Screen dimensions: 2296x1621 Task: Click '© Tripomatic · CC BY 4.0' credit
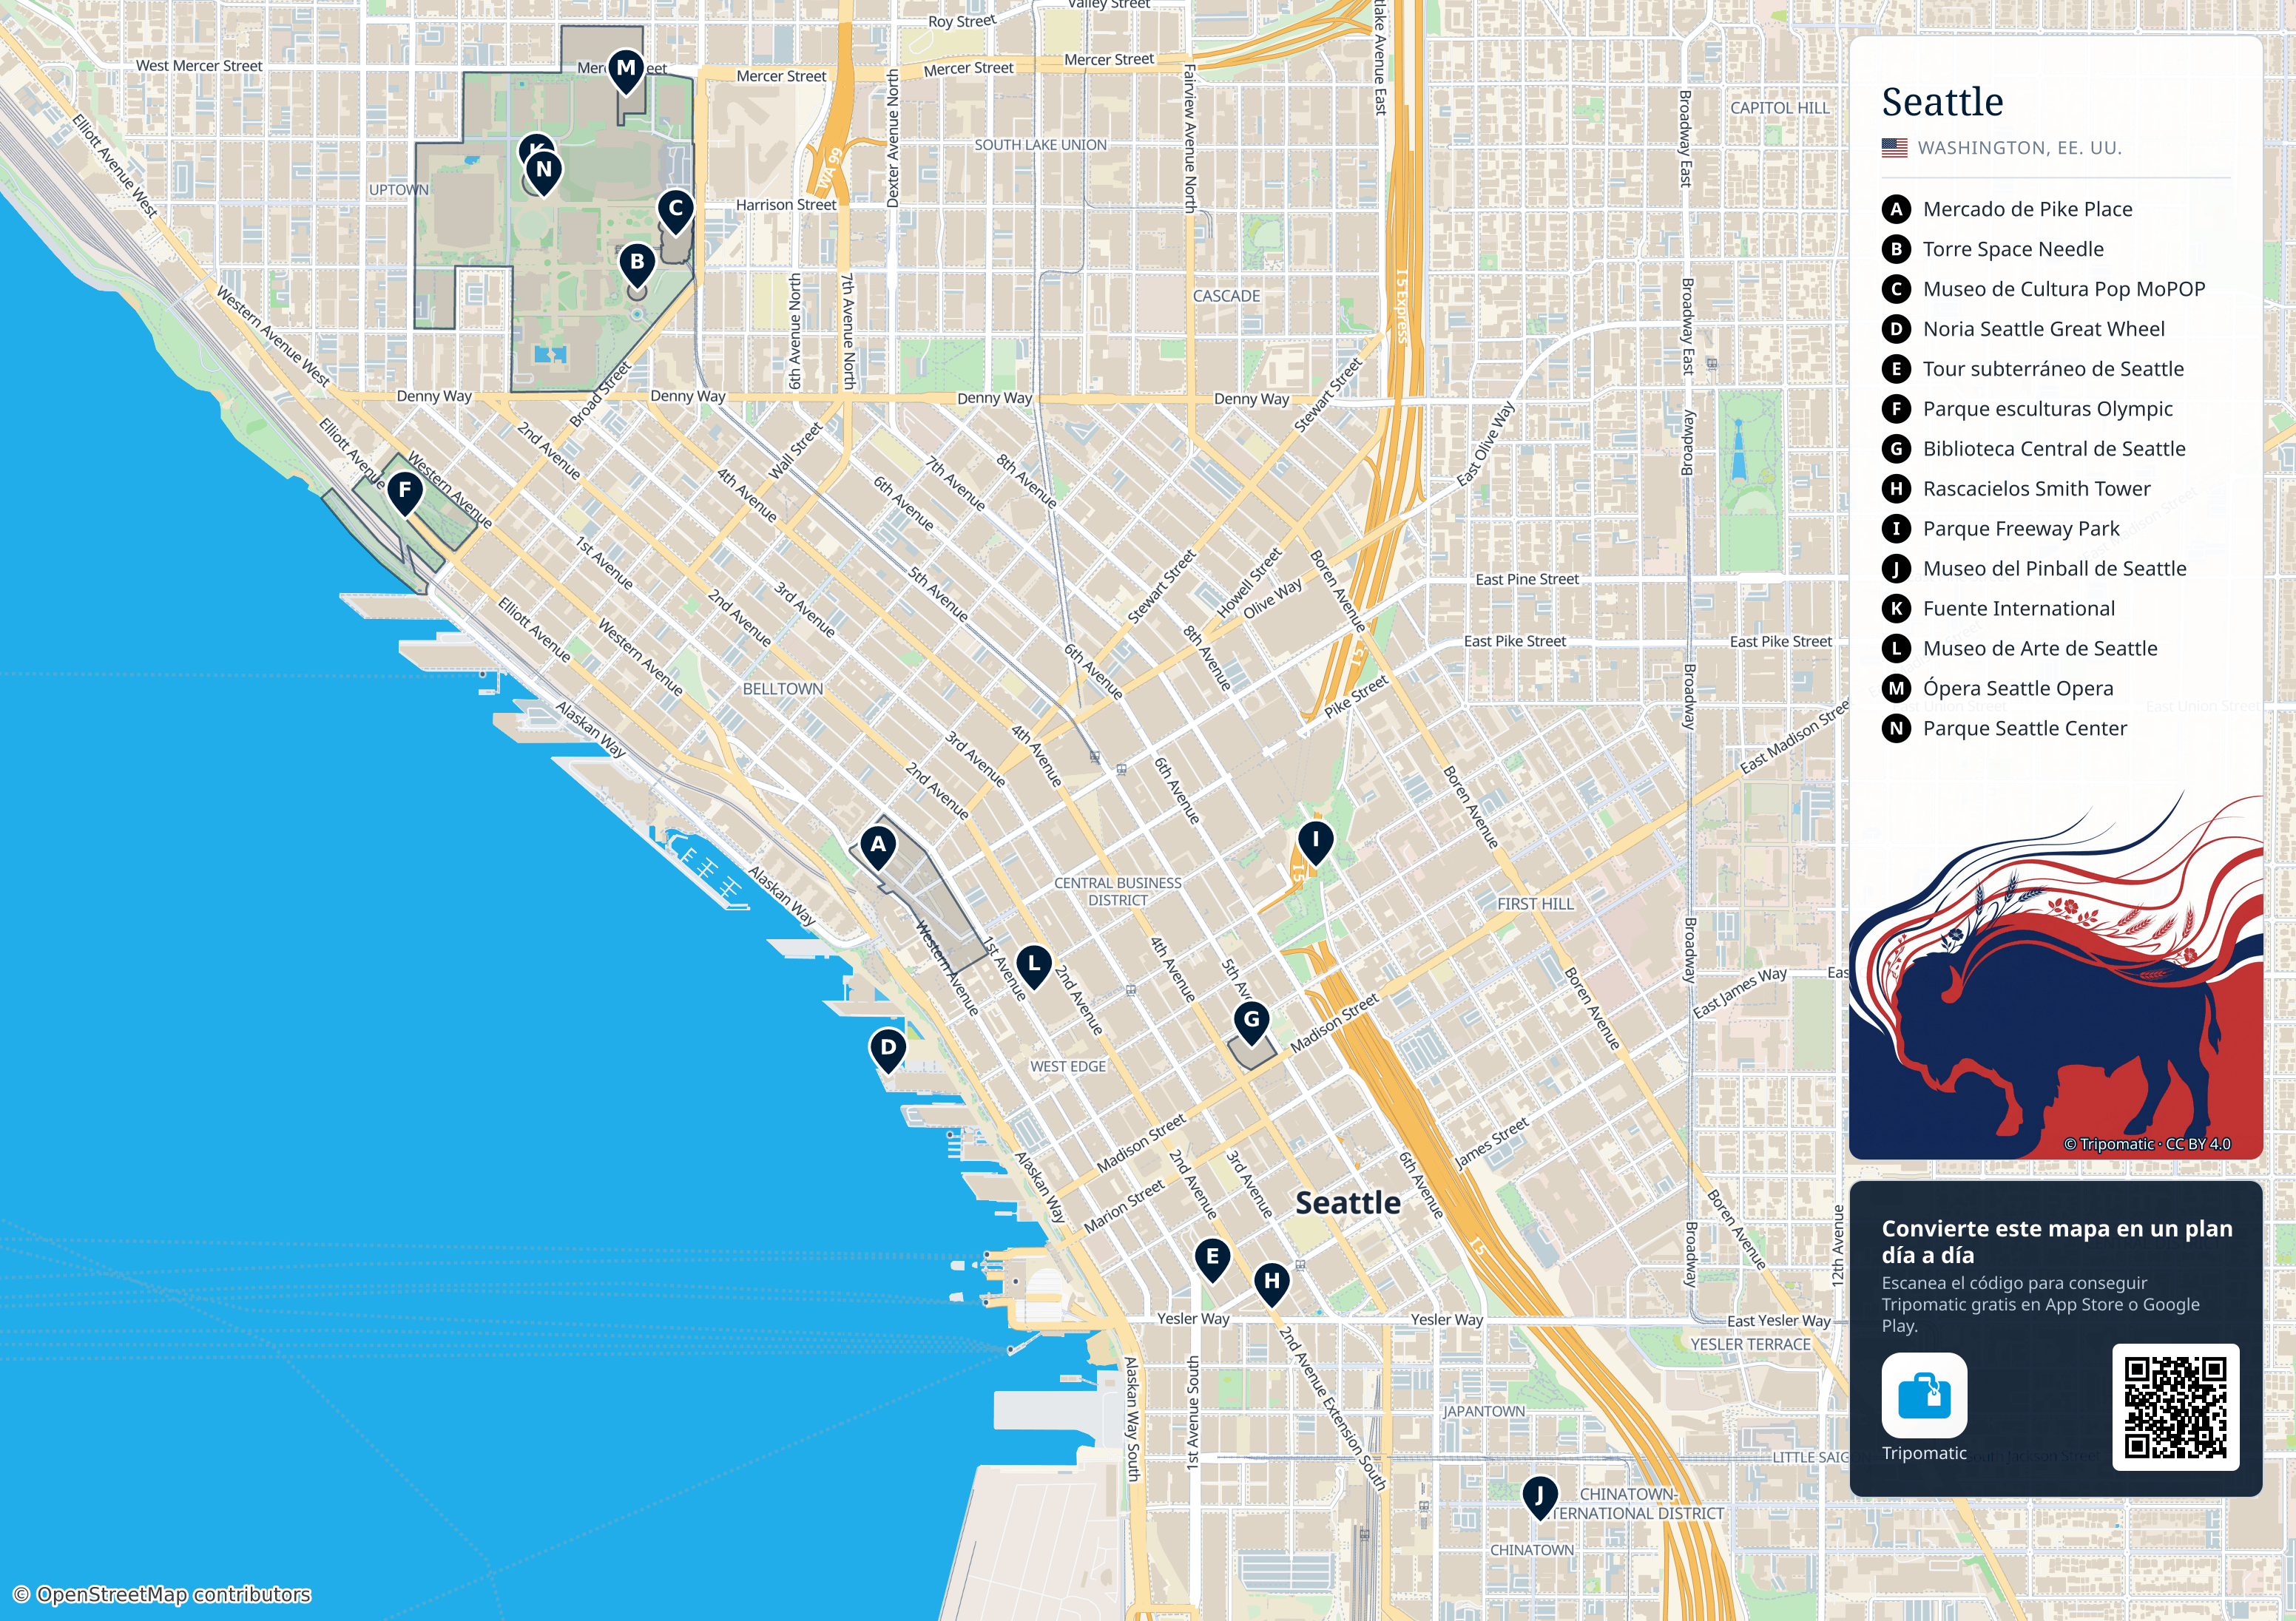(2146, 1144)
